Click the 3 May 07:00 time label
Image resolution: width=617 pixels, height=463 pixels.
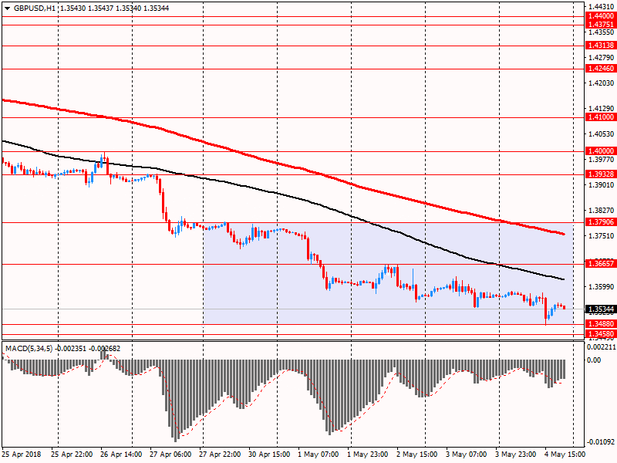tap(467, 455)
